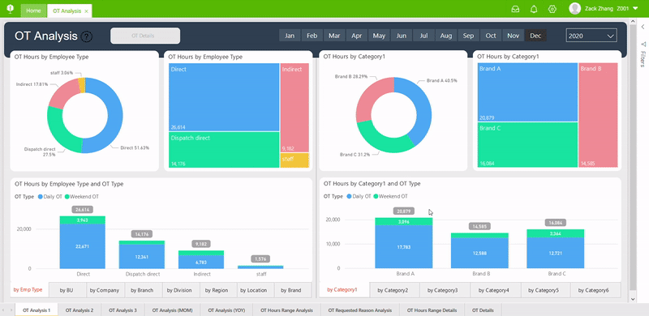649x316 pixels.
Task: Open the inbox tray icon
Action: click(x=515, y=9)
